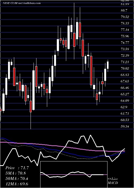Click the 77.14 price axis label
Viewport: 134px width, 188px height.
click(x=125, y=30)
